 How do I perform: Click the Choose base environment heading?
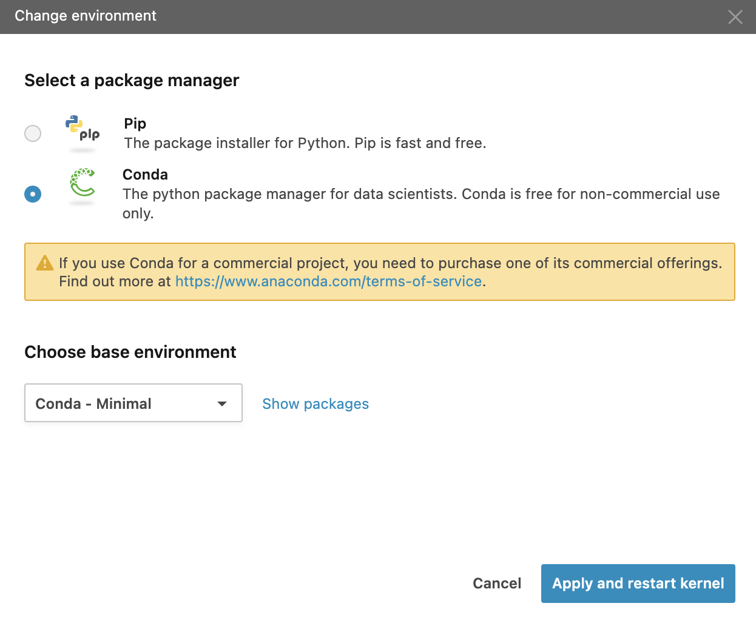pyautogui.click(x=130, y=352)
